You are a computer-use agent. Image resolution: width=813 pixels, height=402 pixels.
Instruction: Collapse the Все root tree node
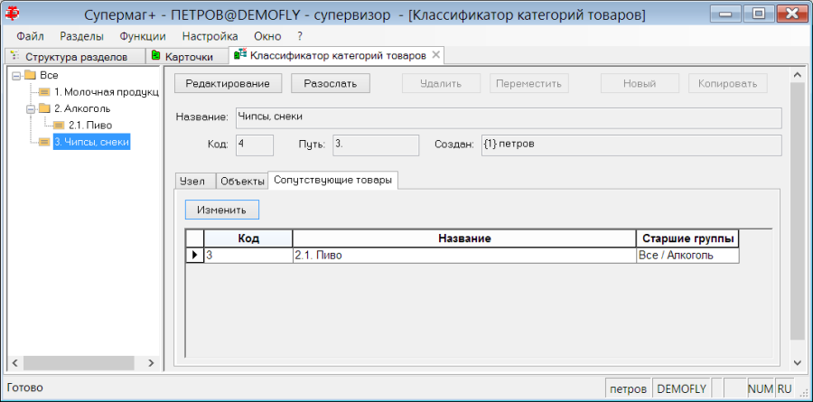[x=15, y=76]
